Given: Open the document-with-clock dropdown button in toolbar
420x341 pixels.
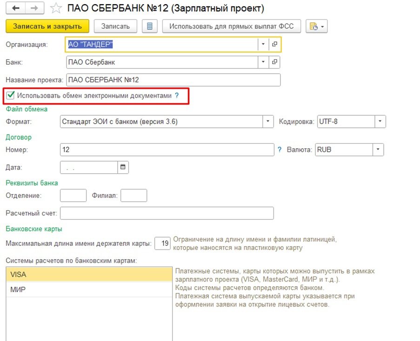Looking at the screenshot, I should pos(316,26).
